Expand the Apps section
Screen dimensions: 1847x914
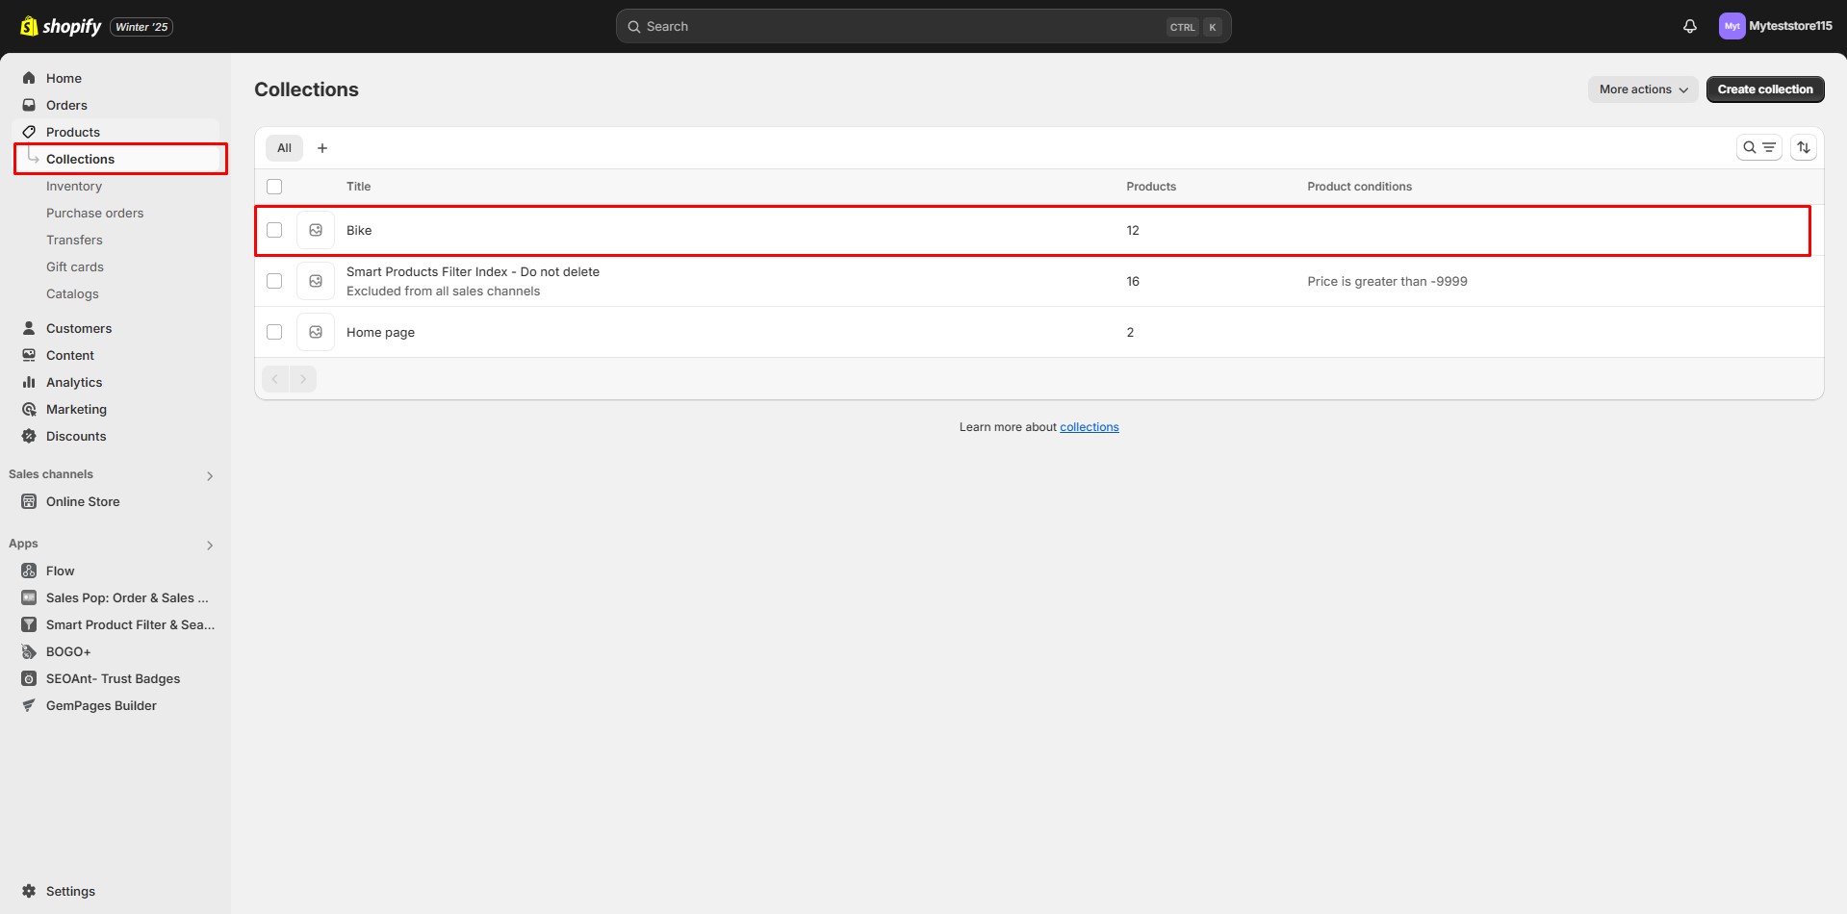tap(210, 546)
